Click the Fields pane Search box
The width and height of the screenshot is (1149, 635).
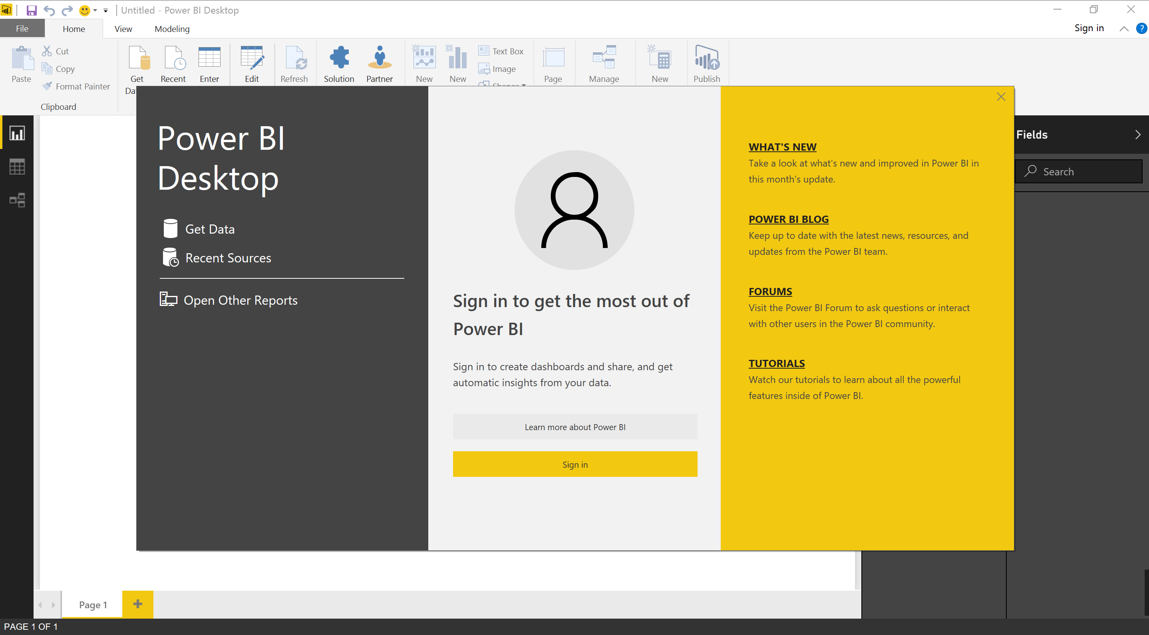[1079, 171]
